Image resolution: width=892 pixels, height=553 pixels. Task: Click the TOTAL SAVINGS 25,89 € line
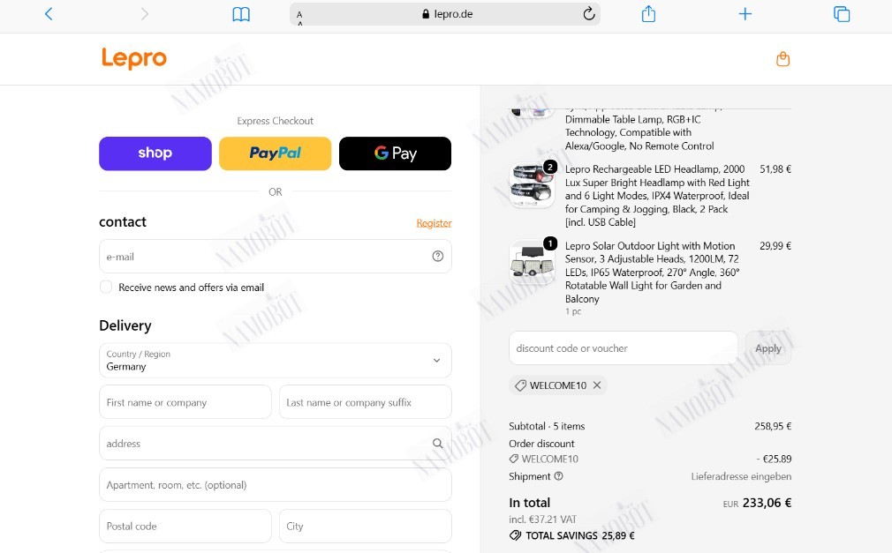[572, 535]
